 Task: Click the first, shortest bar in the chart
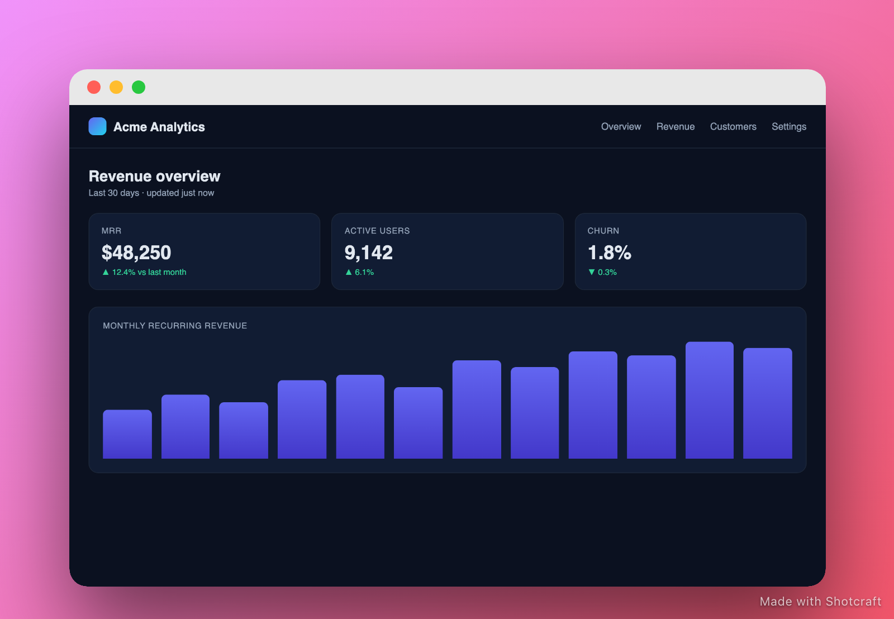[127, 434]
